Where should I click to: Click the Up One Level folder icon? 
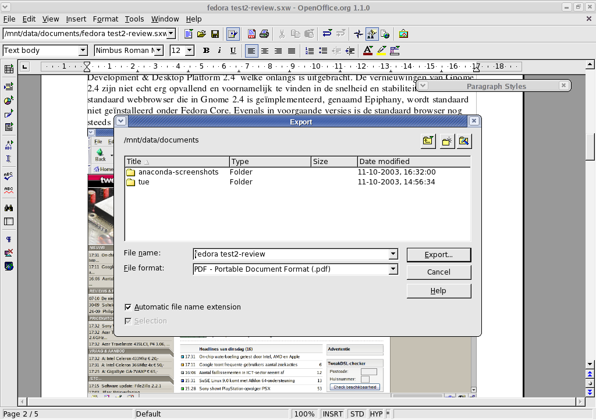(428, 141)
